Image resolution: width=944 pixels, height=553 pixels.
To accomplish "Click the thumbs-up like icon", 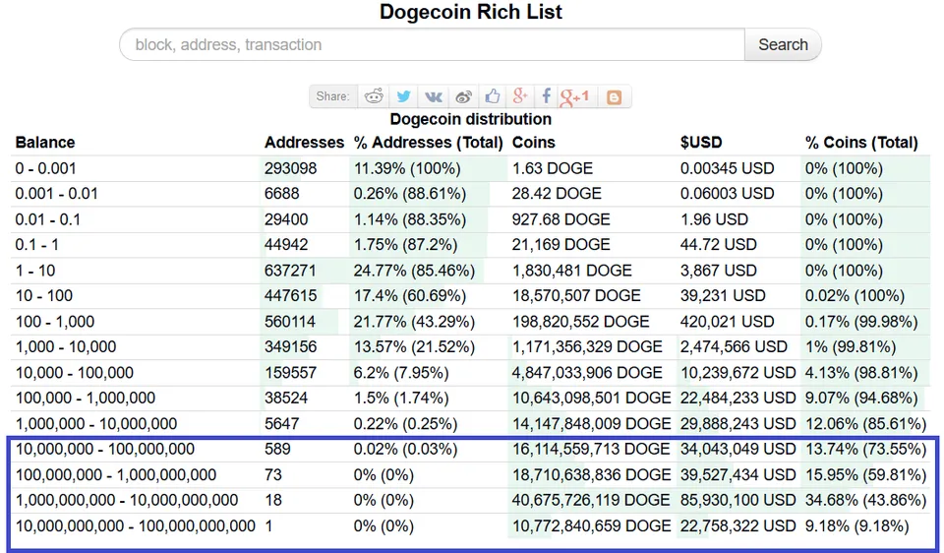I will (x=493, y=96).
